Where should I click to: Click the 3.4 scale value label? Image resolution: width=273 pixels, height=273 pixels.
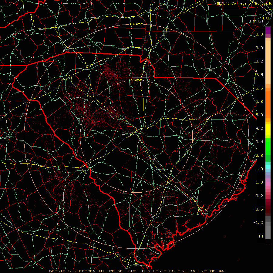(259, 142)
